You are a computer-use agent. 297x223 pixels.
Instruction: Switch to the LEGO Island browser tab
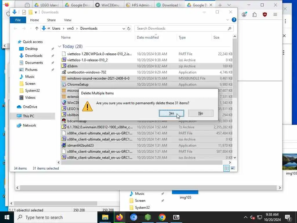click(47, 5)
